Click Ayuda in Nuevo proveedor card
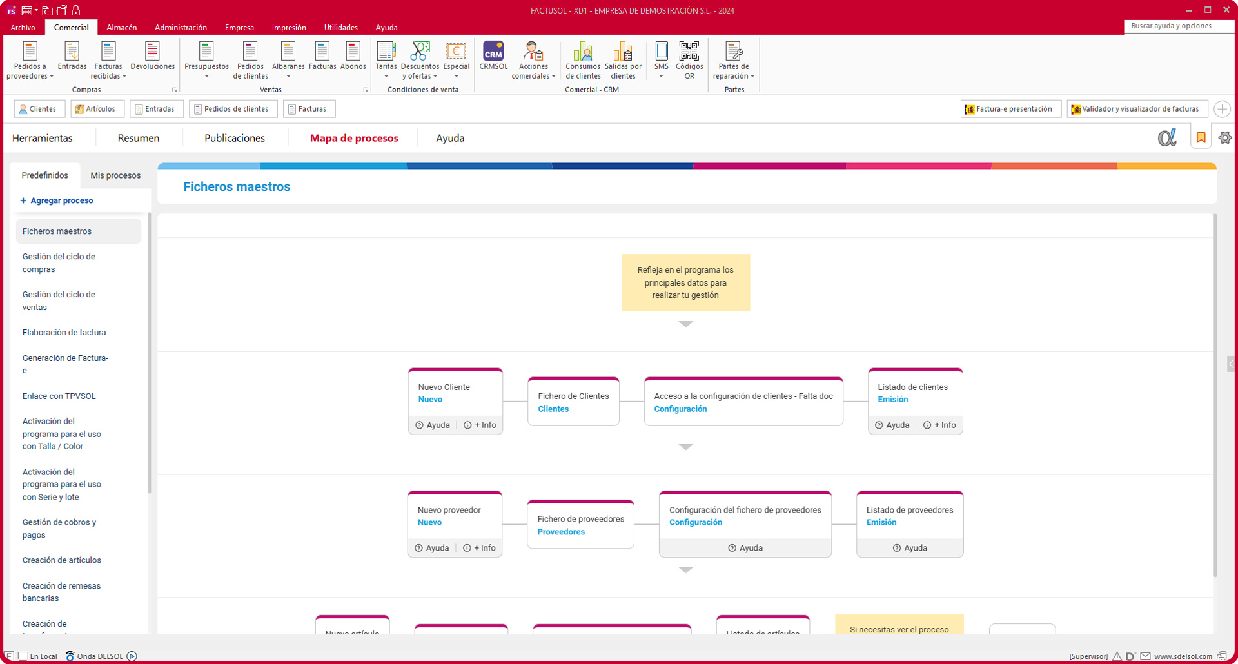This screenshot has width=1238, height=664. point(432,548)
